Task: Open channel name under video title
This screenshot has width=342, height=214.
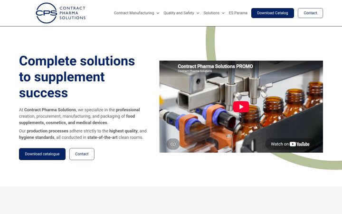Action: pos(195,71)
